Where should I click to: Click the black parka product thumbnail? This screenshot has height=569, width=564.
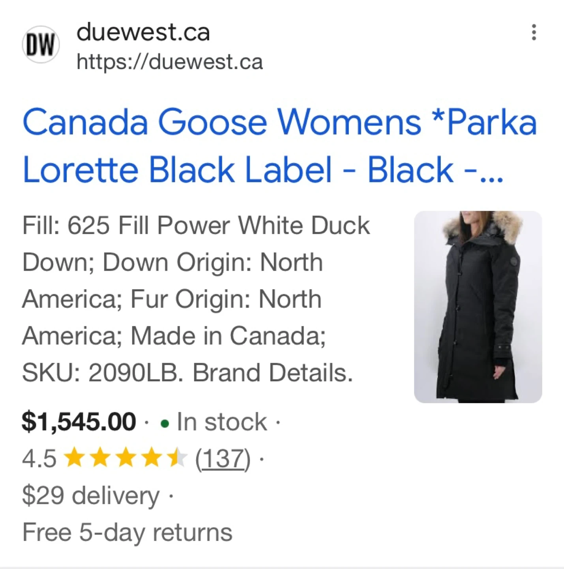pos(478,307)
